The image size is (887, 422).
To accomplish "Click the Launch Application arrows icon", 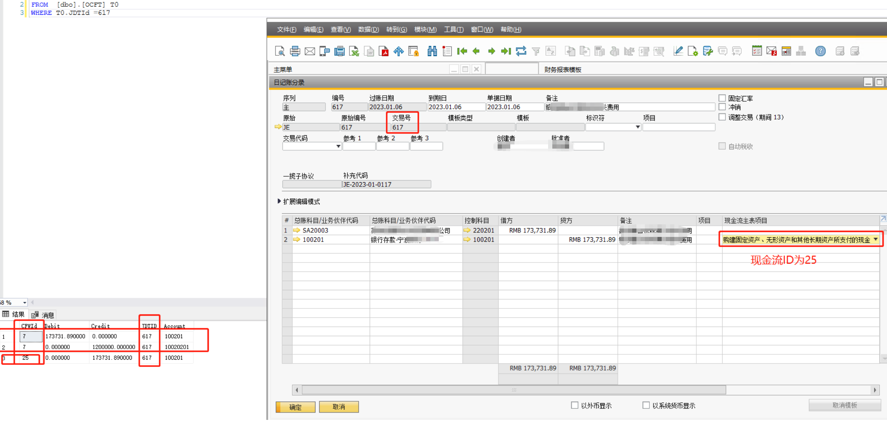I will [x=398, y=52].
